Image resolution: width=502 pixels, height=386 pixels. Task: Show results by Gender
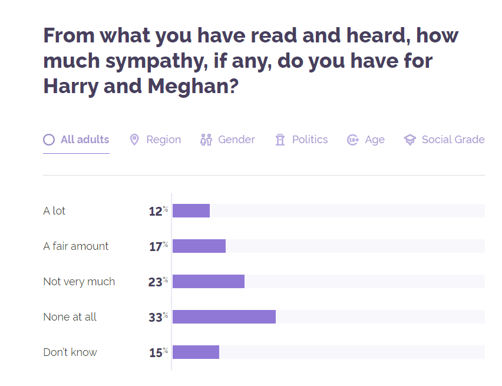(x=236, y=140)
